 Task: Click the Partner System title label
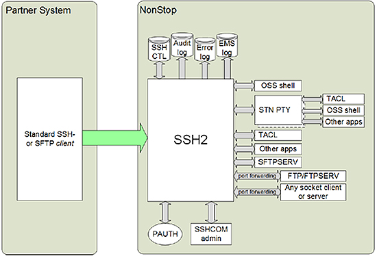[38, 10]
